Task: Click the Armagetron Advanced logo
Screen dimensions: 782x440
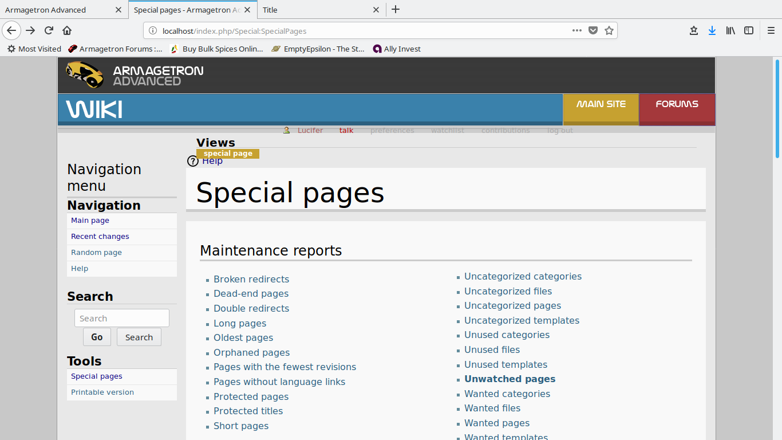Action: (135, 75)
